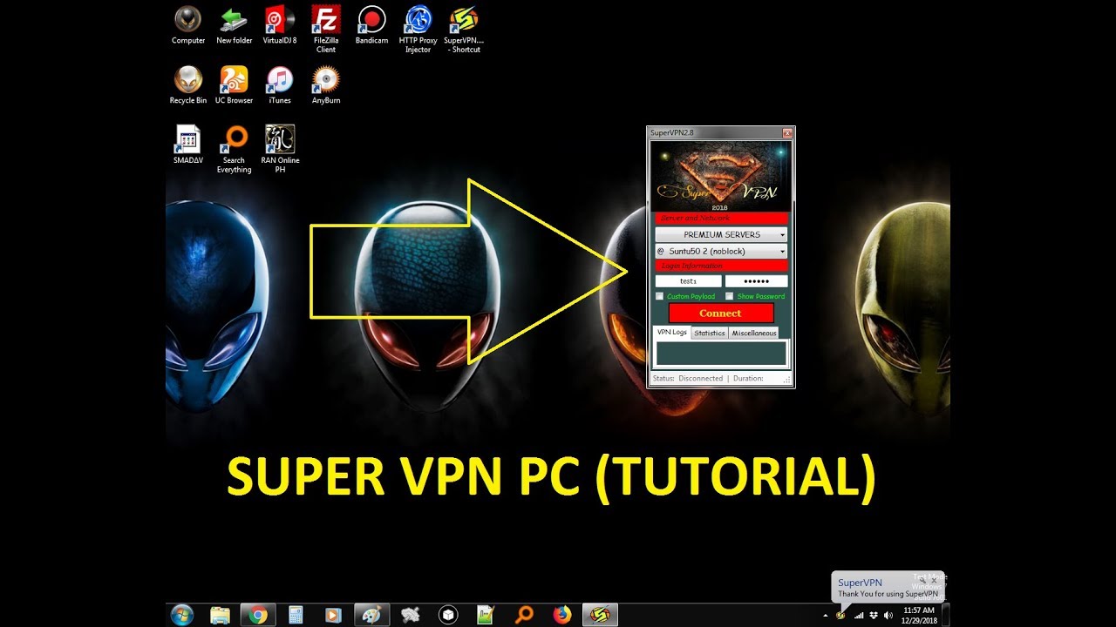
Task: Click the 11:57 AM taskbar clock
Action: [x=919, y=615]
